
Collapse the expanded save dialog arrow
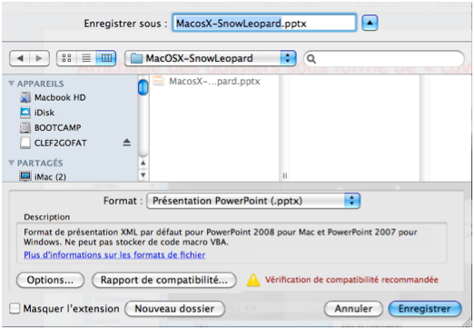click(x=370, y=23)
